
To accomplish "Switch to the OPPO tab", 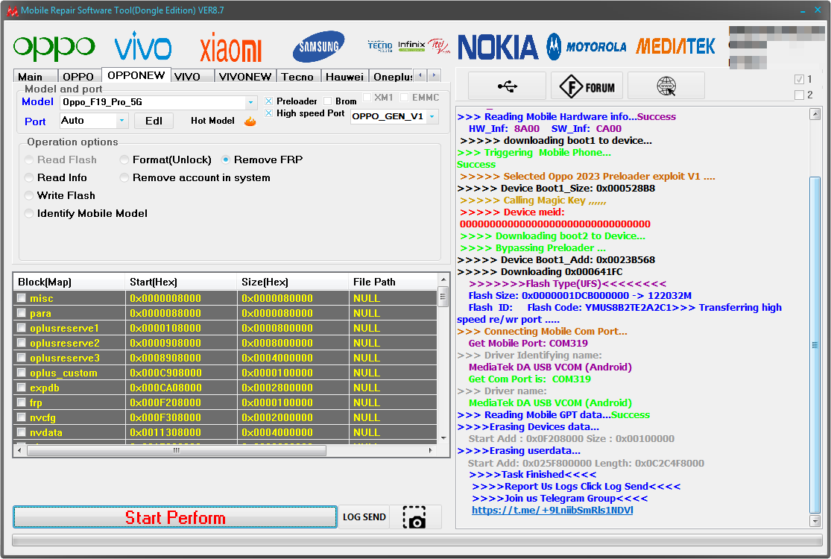I will coord(78,77).
